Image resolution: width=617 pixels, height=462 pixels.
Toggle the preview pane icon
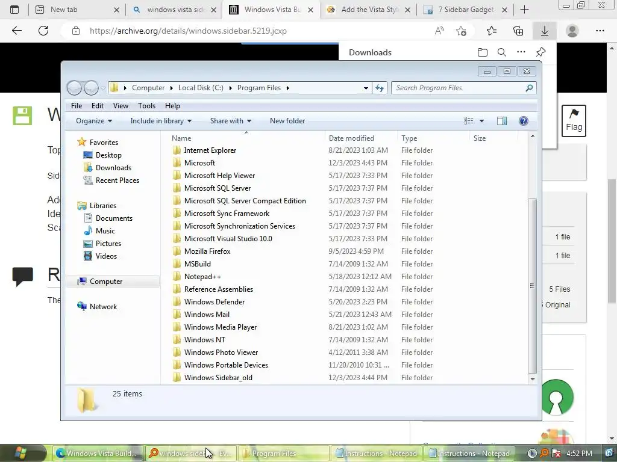[x=502, y=121]
